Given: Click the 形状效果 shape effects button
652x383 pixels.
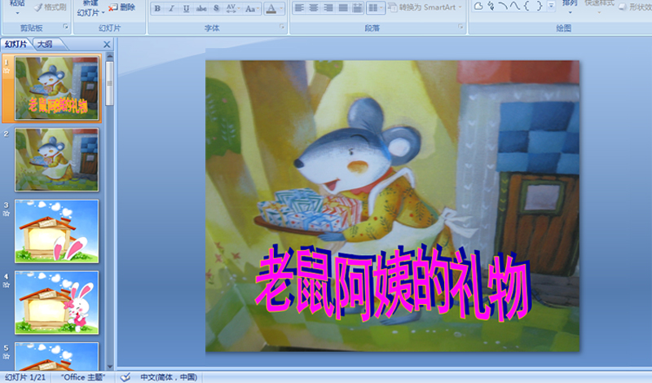Looking at the screenshot, I should pos(636,7).
